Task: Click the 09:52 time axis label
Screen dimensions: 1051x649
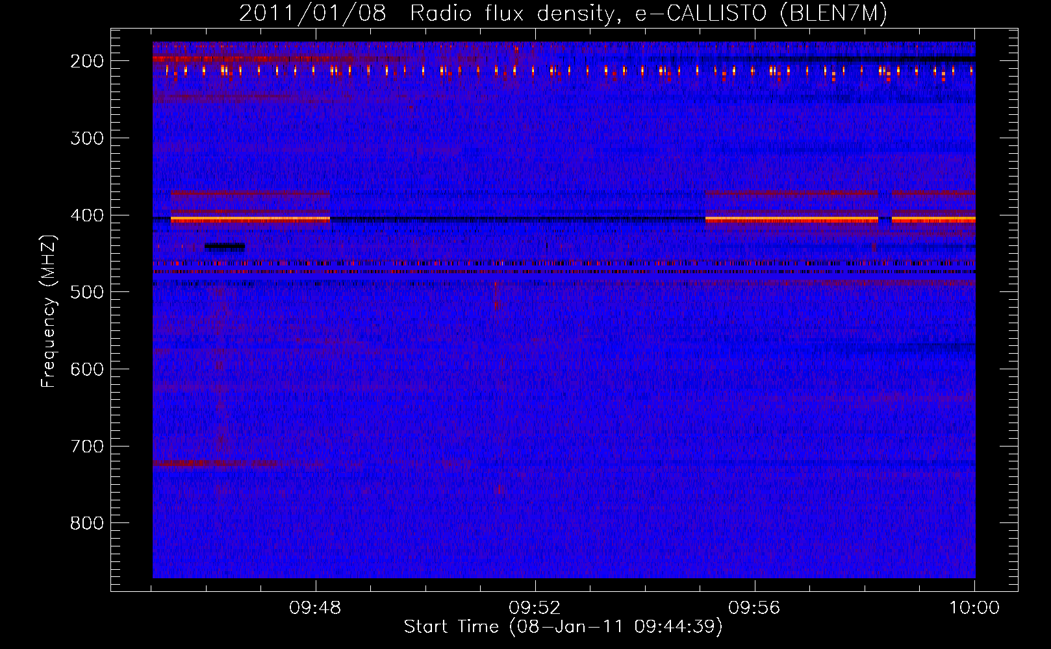Action: [535, 608]
